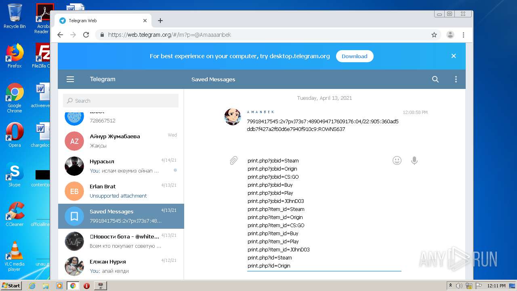Viewport: 517px width, 291px height.
Task: Open Action Center flag tray icon
Action: pyautogui.click(x=478, y=286)
